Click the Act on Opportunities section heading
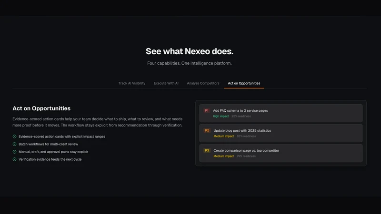The width and height of the screenshot is (381, 214). (x=41, y=108)
